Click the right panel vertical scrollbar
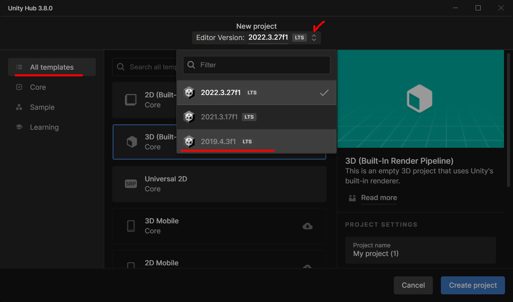Image resolution: width=513 pixels, height=302 pixels. pos(509,120)
